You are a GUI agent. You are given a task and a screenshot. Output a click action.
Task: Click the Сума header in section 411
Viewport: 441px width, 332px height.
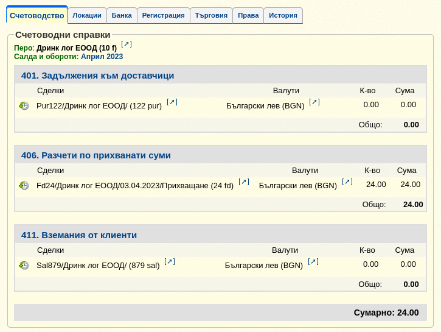pos(405,250)
